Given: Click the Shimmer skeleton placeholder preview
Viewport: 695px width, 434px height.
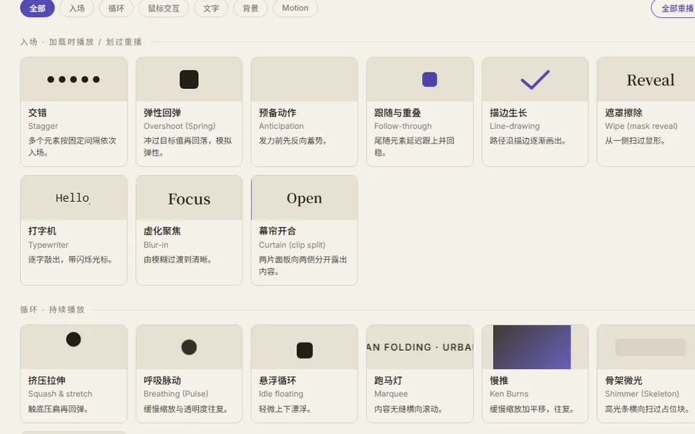Looking at the screenshot, I should pyautogui.click(x=650, y=347).
